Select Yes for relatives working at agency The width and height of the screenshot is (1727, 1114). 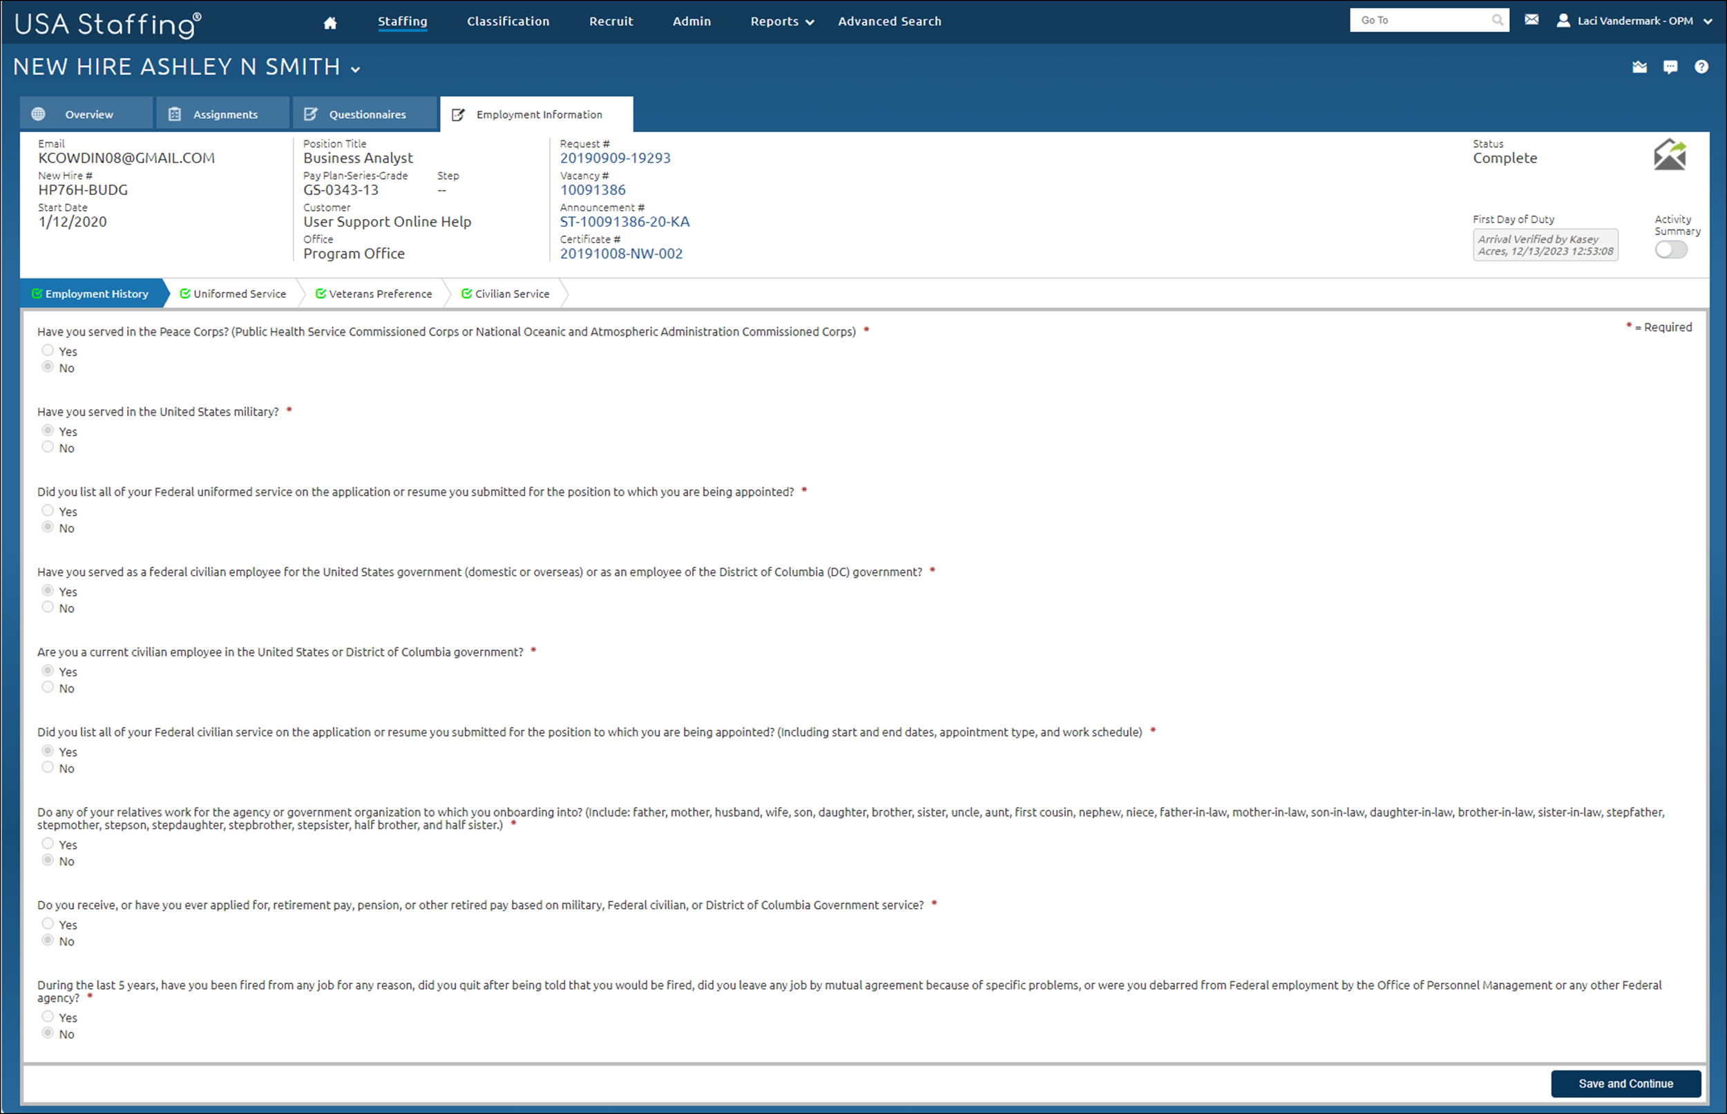[x=48, y=844]
